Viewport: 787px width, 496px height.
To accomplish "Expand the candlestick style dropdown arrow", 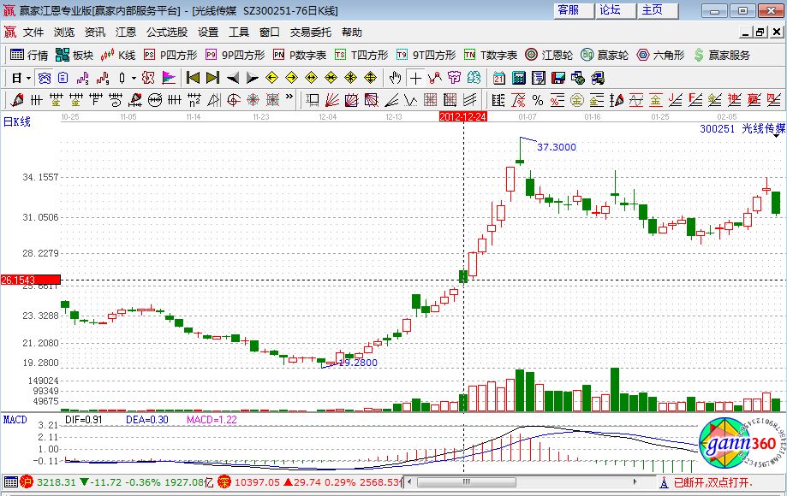I will tap(133, 78).
